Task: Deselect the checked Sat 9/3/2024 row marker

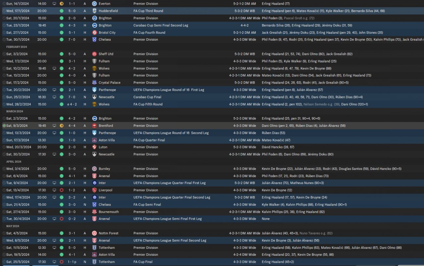Action: point(4,126)
